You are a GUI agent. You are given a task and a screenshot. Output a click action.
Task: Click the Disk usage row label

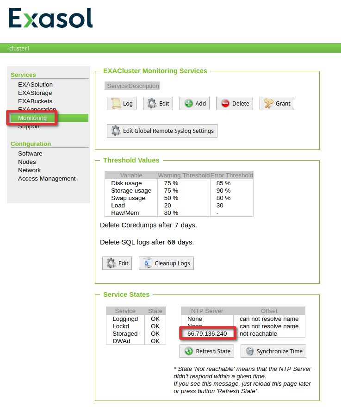pos(126,183)
